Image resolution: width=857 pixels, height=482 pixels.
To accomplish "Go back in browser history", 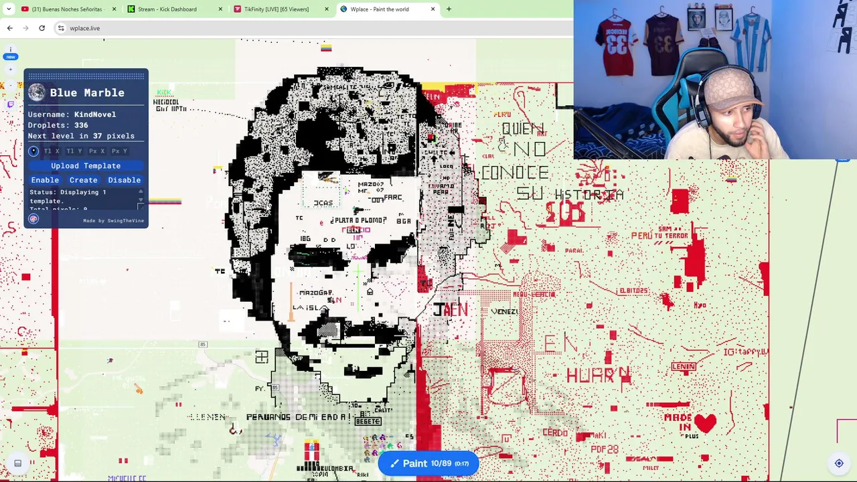I will (x=10, y=28).
